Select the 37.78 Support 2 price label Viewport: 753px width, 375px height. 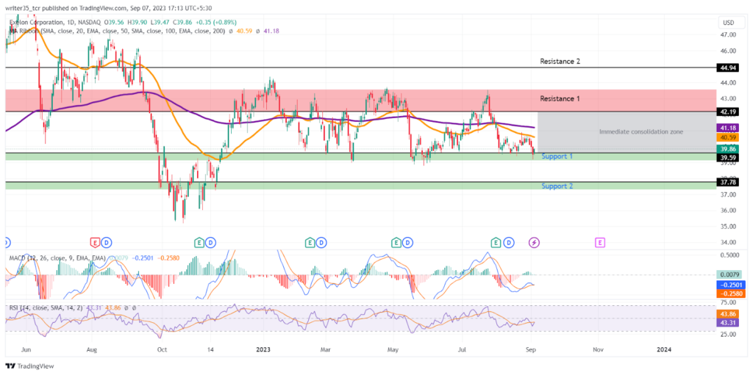(x=729, y=182)
